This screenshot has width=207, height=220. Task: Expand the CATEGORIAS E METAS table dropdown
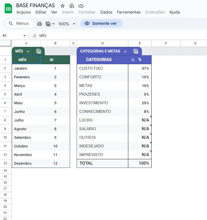125,51
